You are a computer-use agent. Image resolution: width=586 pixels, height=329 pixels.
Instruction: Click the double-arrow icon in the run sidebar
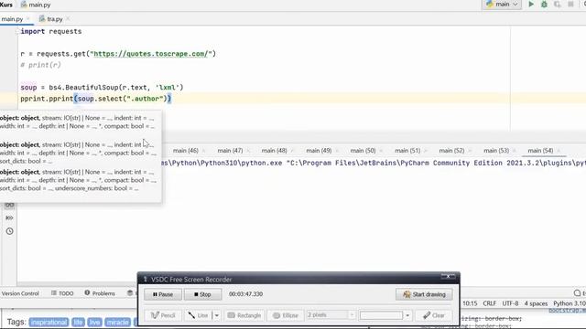[x=10, y=218]
